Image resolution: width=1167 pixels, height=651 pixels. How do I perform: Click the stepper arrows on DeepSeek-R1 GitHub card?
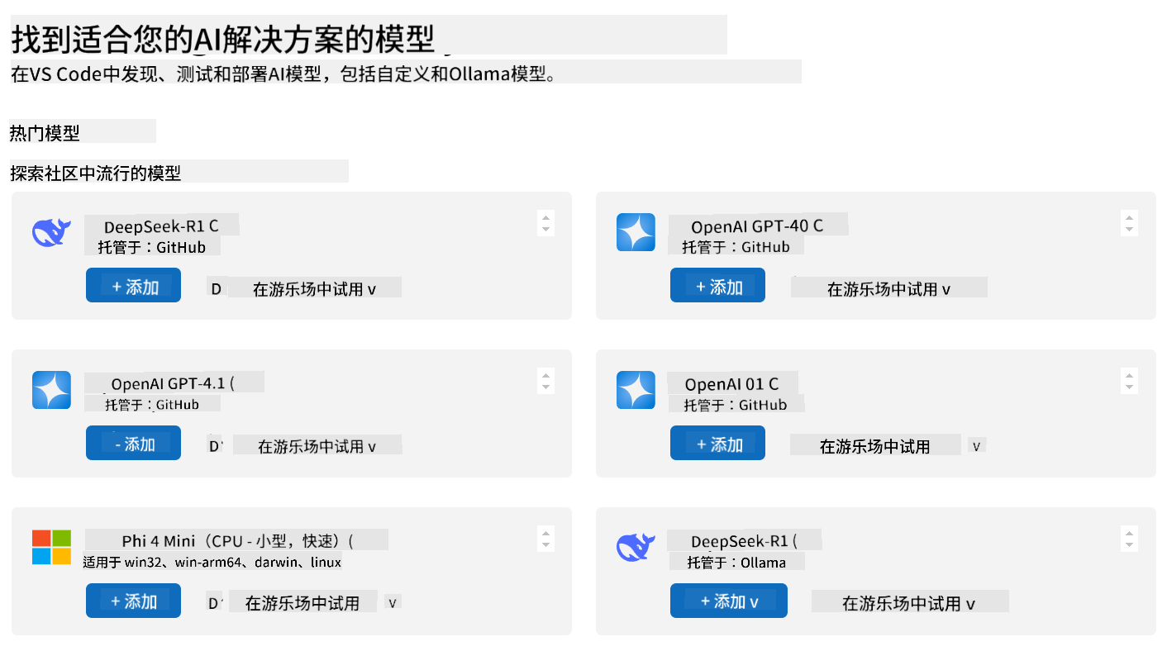[x=545, y=223]
